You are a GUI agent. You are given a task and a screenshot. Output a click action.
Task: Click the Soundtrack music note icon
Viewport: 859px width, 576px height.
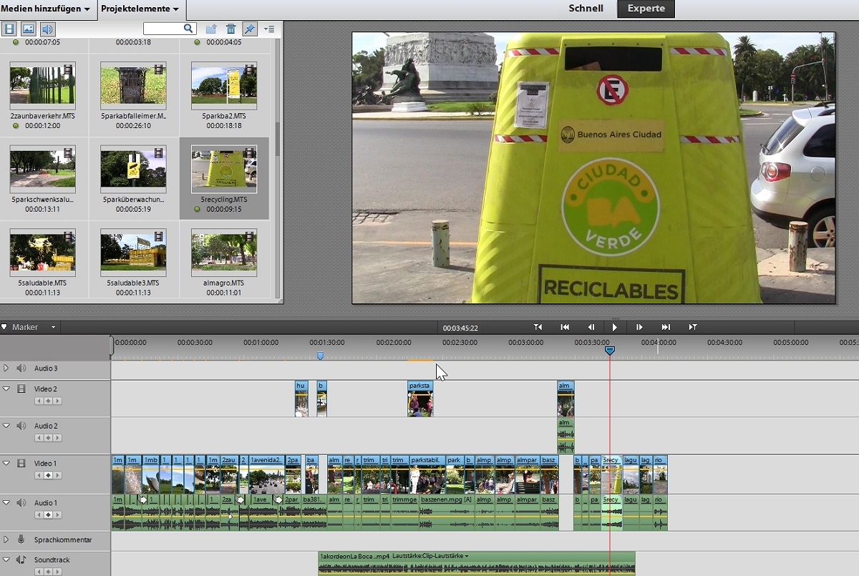tap(21, 560)
